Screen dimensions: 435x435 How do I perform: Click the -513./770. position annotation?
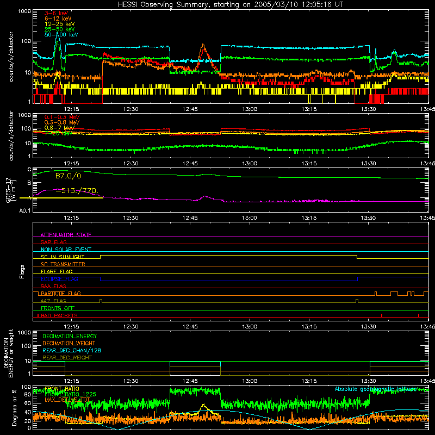[x=77, y=191]
